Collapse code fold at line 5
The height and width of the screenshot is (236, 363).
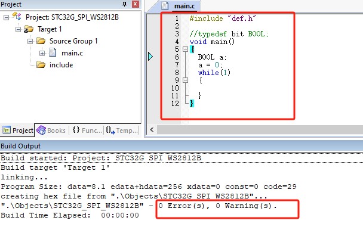click(185, 49)
